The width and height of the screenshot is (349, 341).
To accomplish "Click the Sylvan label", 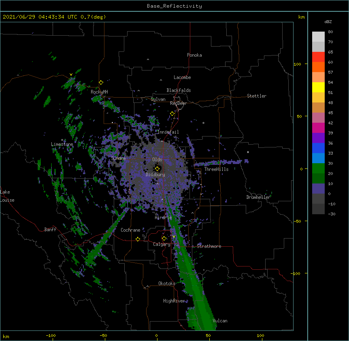I will coord(158,99).
